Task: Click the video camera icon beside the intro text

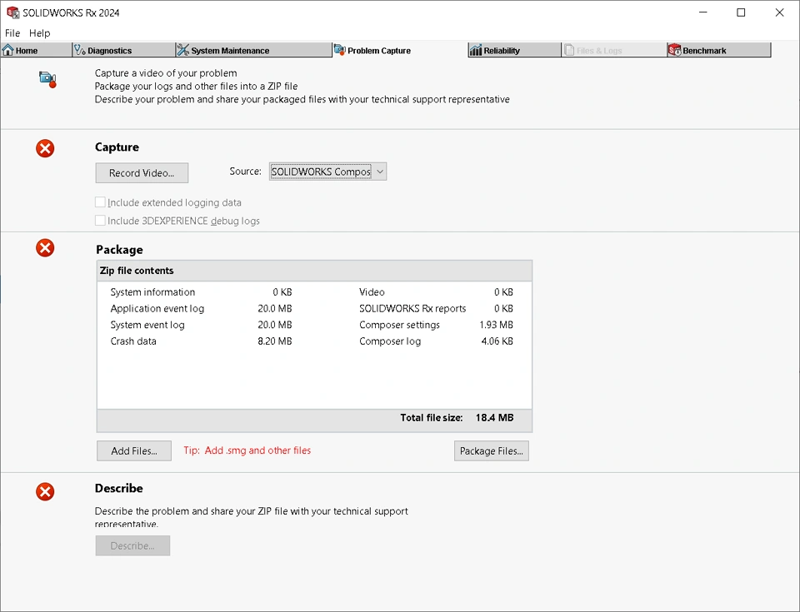Action: click(x=47, y=79)
